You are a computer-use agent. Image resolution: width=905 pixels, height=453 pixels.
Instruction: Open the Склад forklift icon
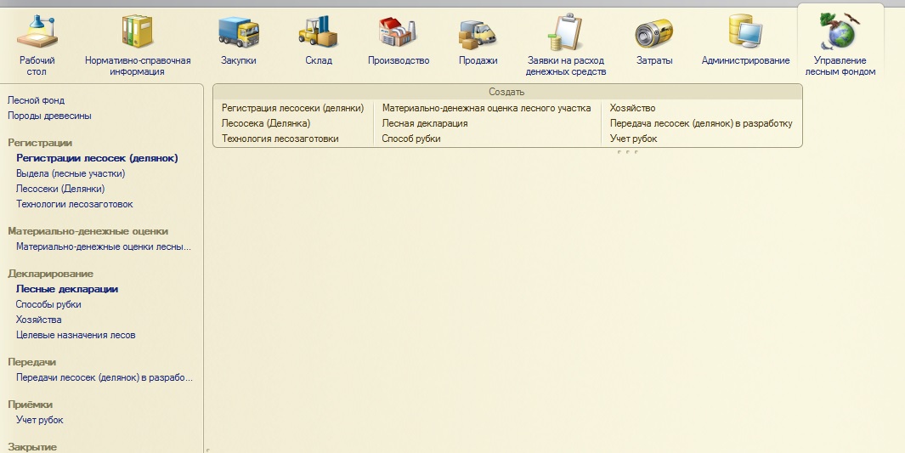coord(318,31)
